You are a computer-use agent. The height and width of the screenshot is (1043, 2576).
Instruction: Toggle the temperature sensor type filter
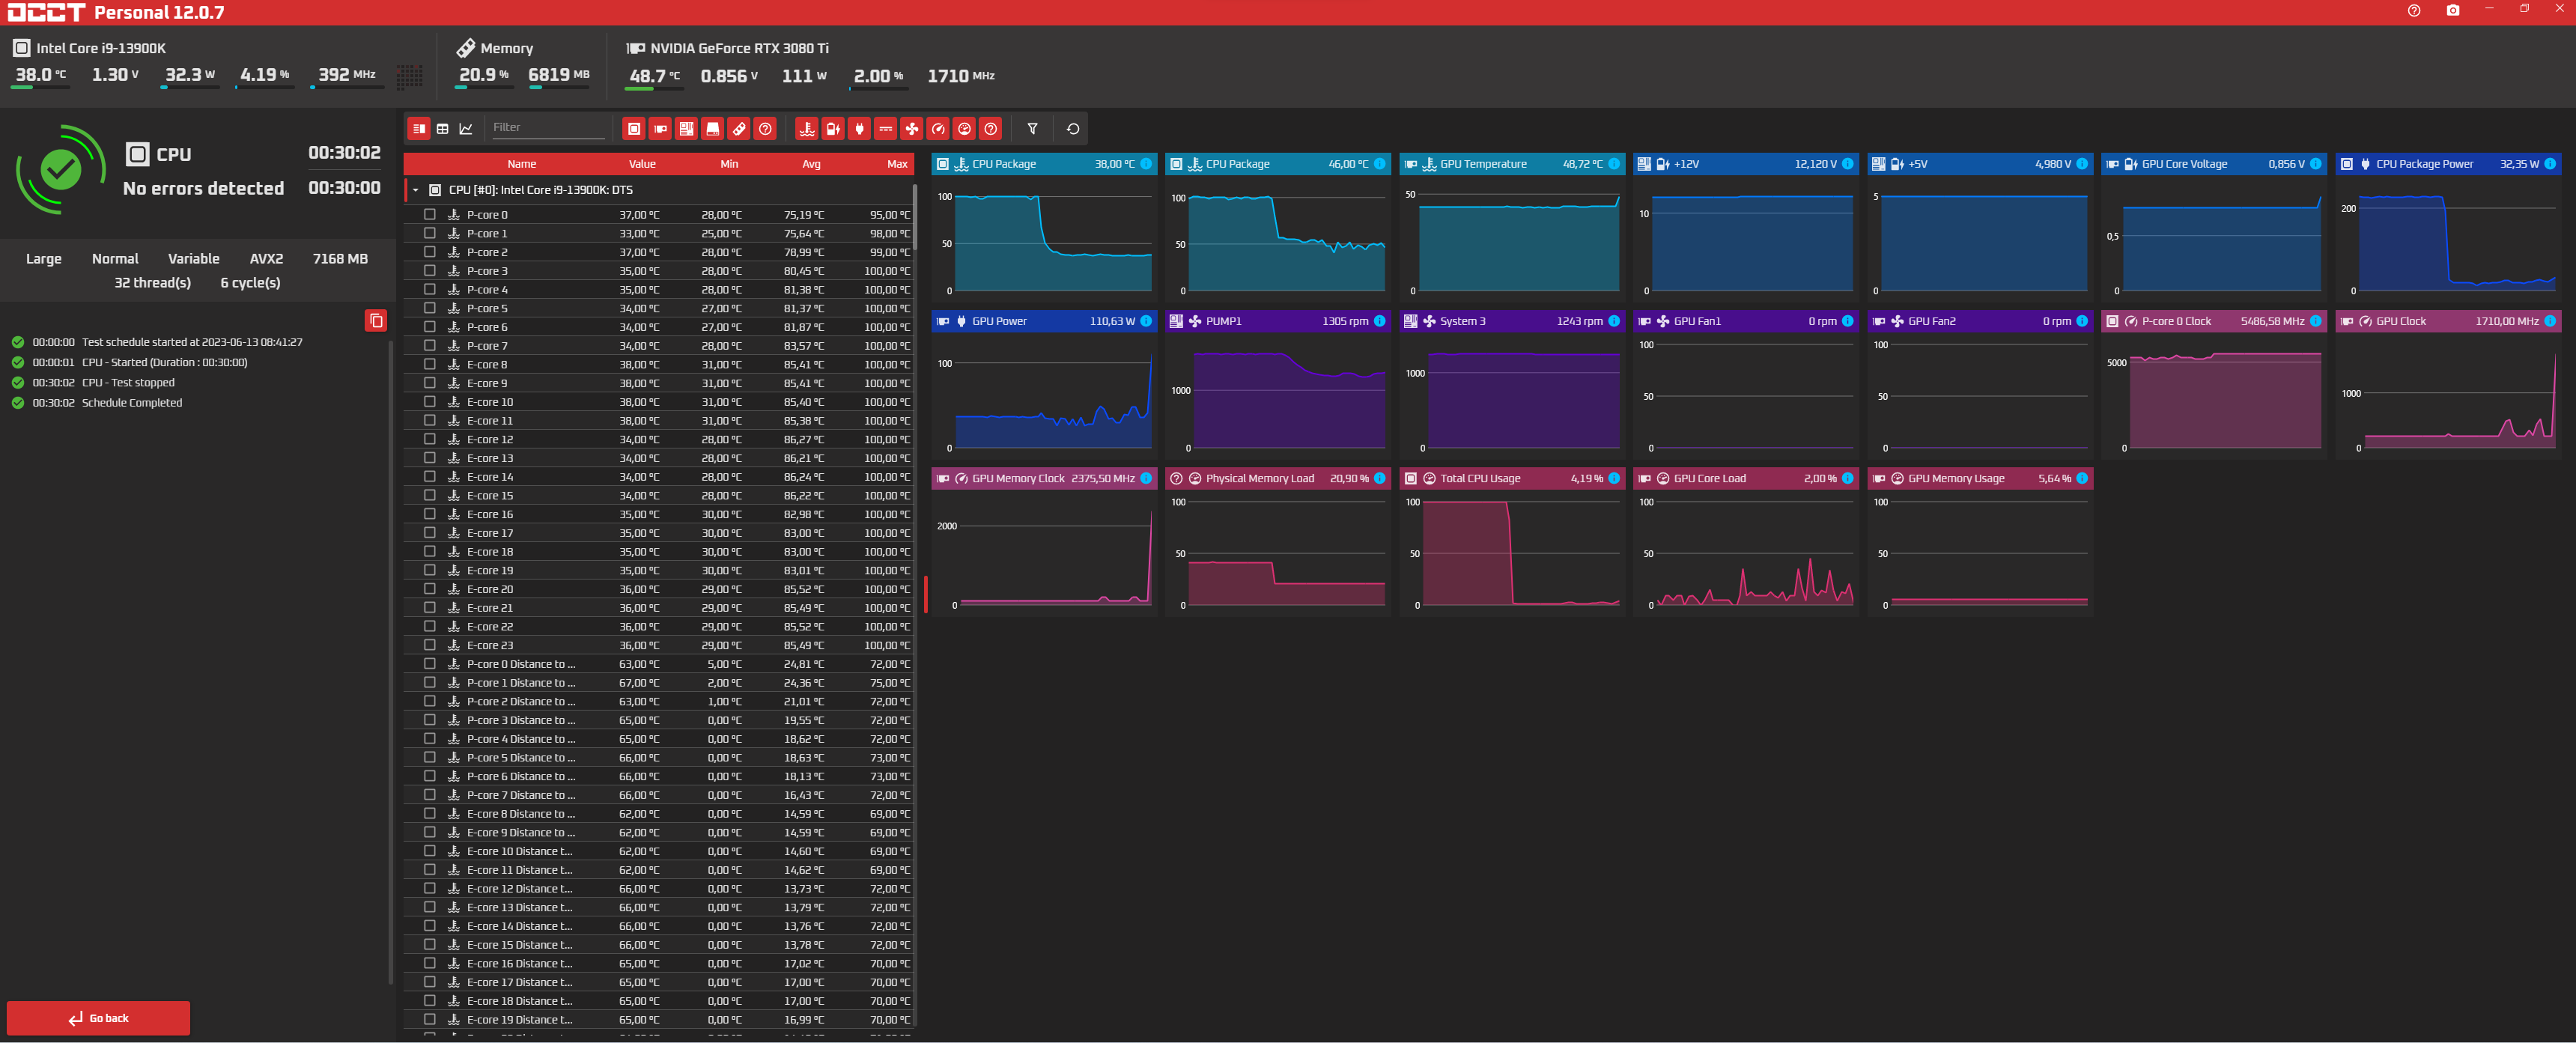(807, 128)
